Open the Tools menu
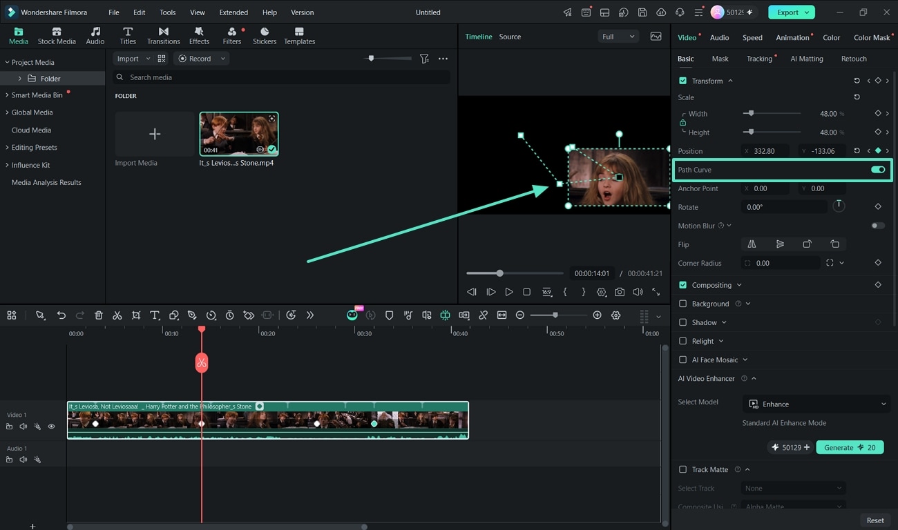 coord(167,12)
